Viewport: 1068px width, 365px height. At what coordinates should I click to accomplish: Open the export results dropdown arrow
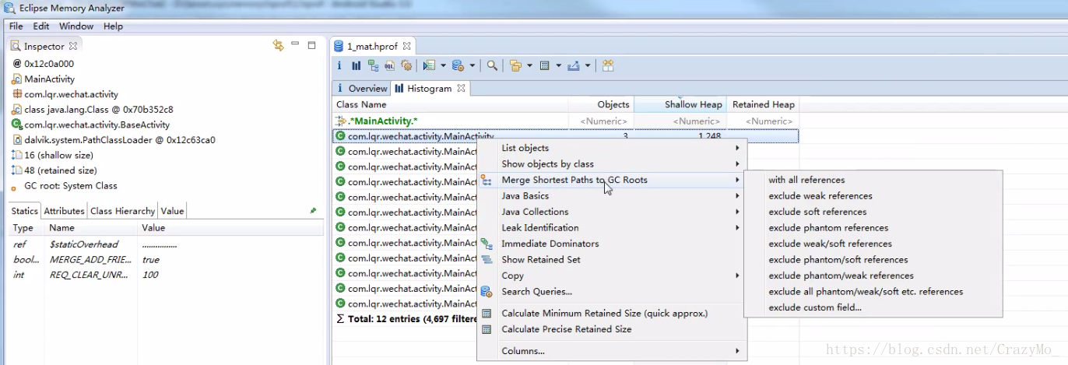click(588, 66)
